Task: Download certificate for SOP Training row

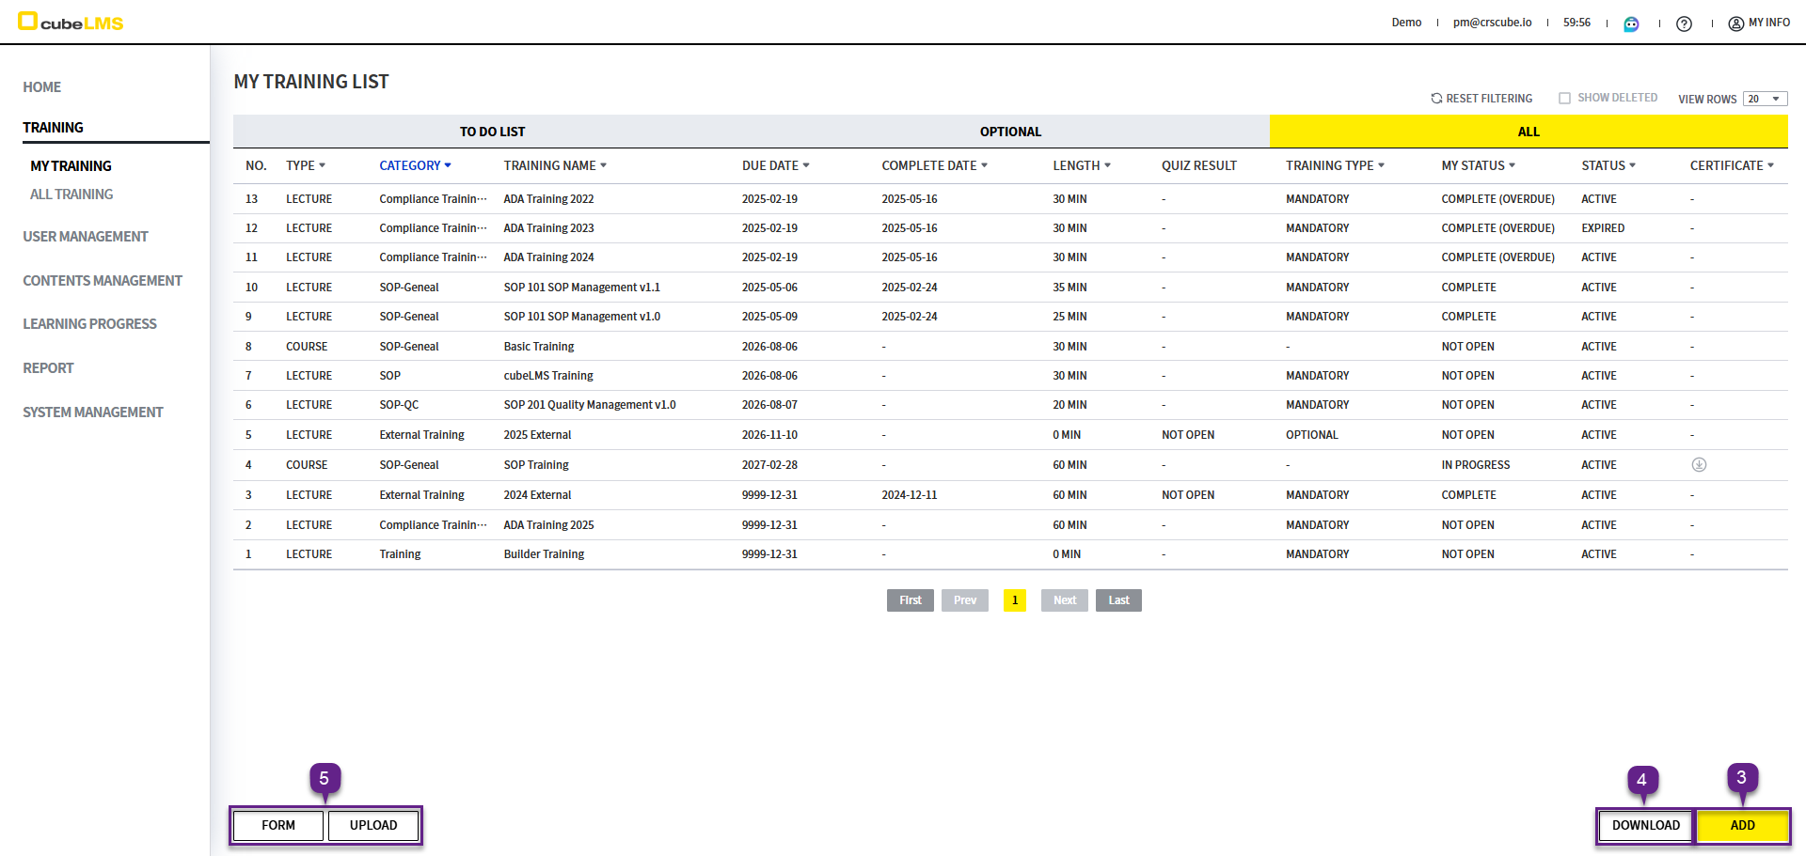Action: click(x=1699, y=465)
